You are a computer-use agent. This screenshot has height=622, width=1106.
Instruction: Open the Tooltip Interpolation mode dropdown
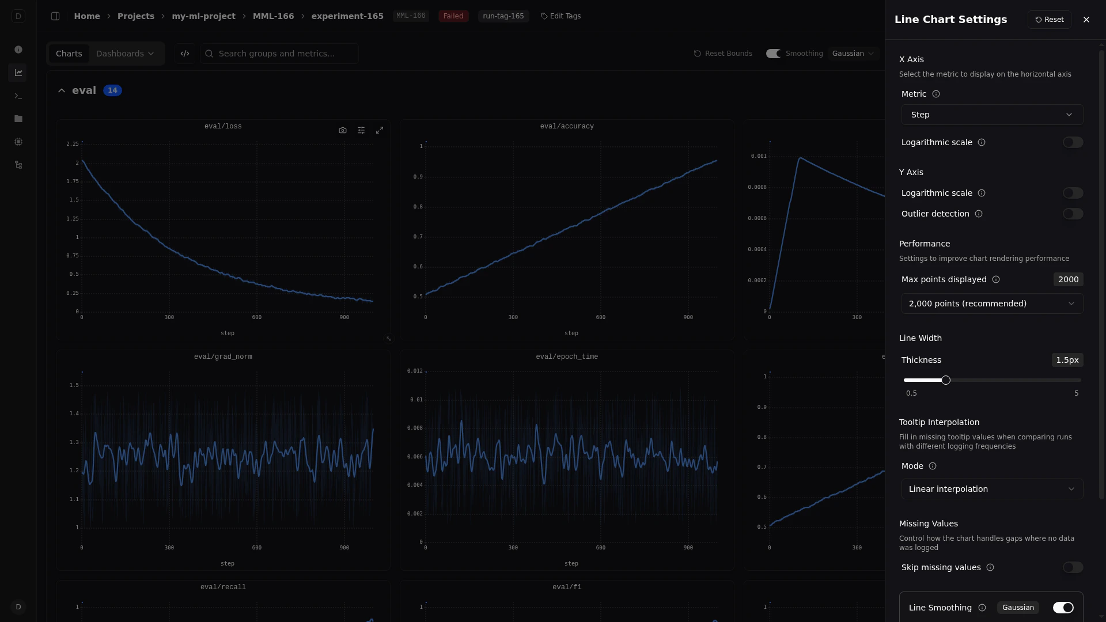pyautogui.click(x=991, y=488)
